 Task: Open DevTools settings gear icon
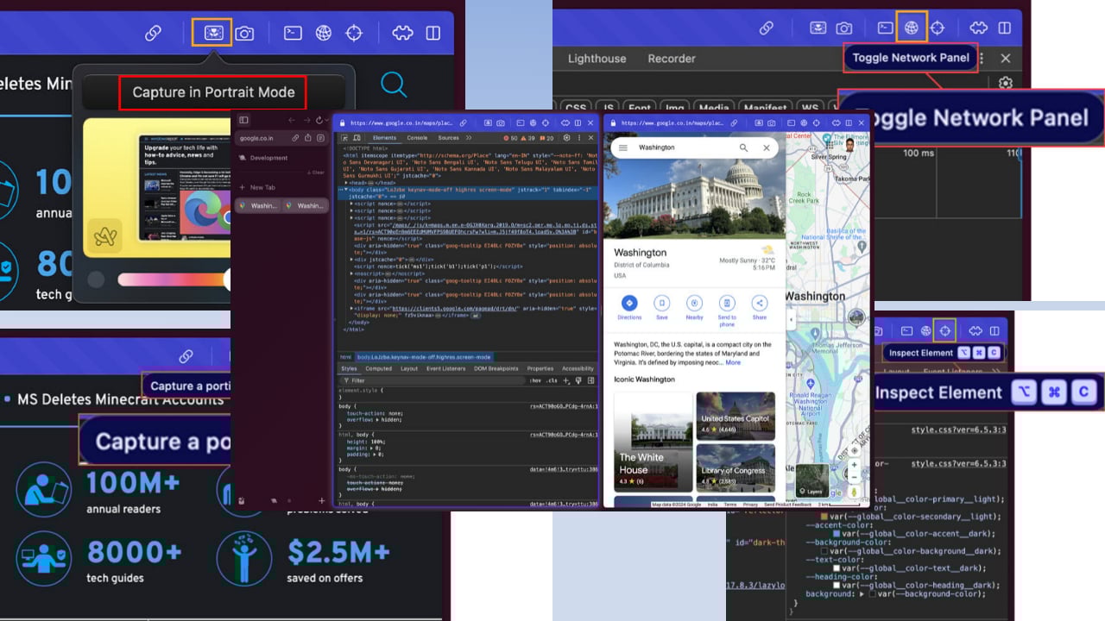566,138
